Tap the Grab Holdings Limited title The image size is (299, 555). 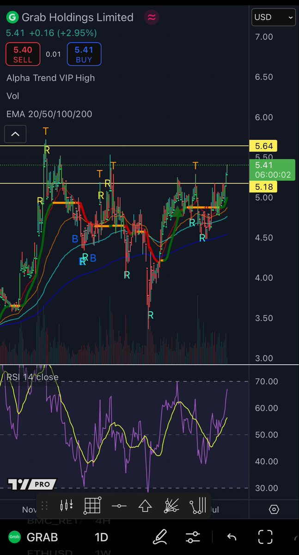pyautogui.click(x=77, y=17)
